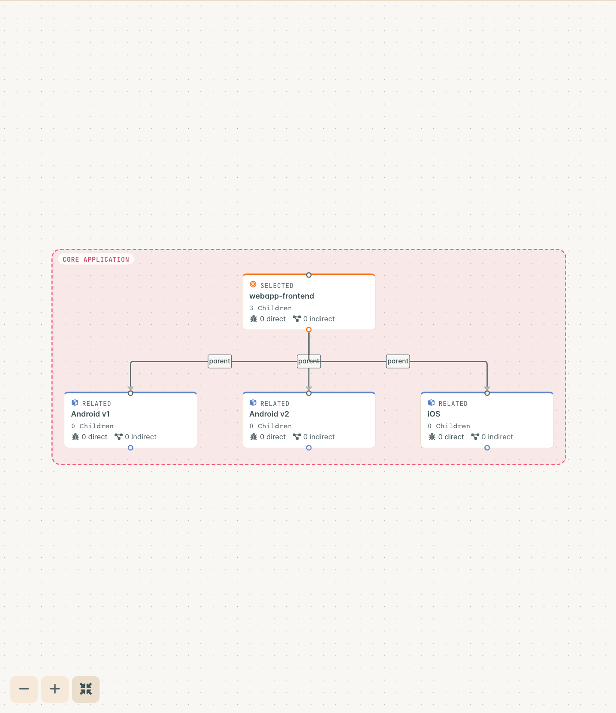The height and width of the screenshot is (713, 616).
Task: Click the top connector handle of iOS
Action: (487, 393)
